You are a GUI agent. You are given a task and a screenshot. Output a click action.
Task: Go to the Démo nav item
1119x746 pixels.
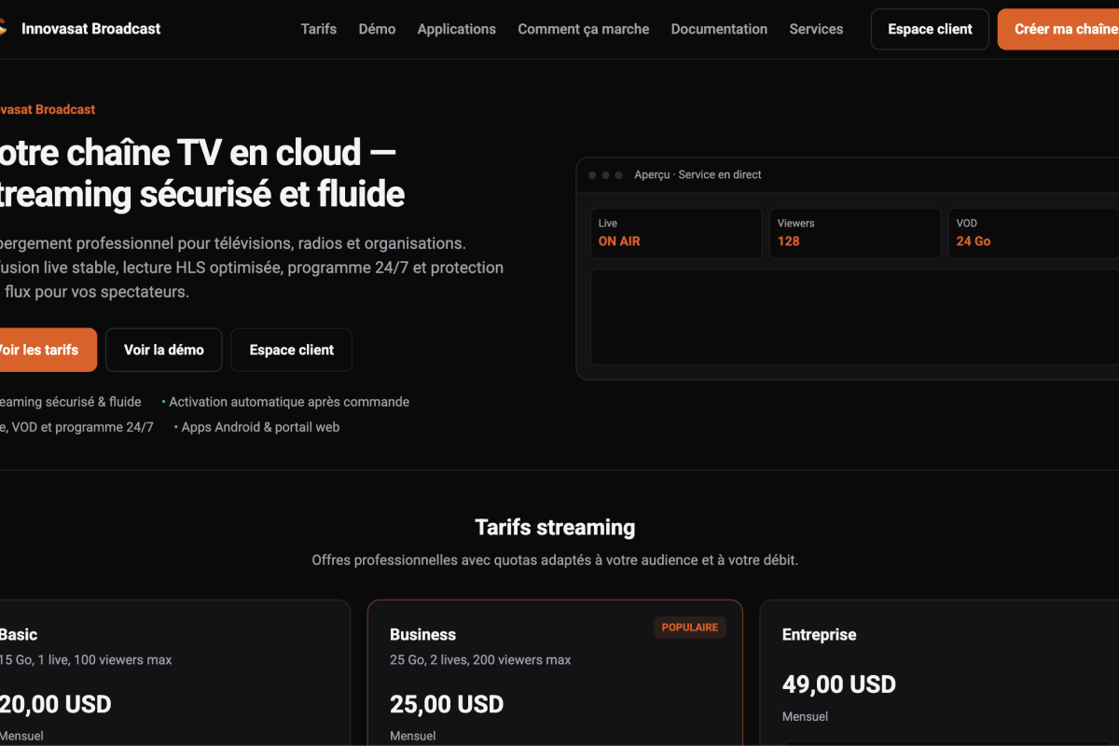tap(377, 29)
